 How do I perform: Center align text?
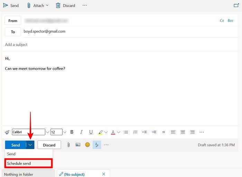183,132
